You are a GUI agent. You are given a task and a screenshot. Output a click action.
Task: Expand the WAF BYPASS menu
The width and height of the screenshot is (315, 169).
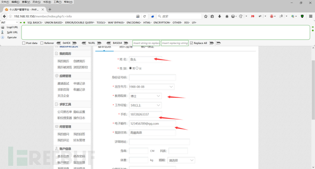coord(116,22)
